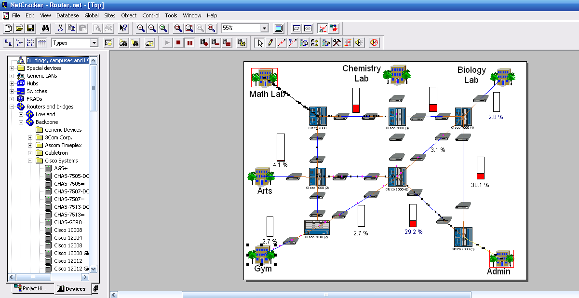Select the pencil Draw tool

pos(271,43)
